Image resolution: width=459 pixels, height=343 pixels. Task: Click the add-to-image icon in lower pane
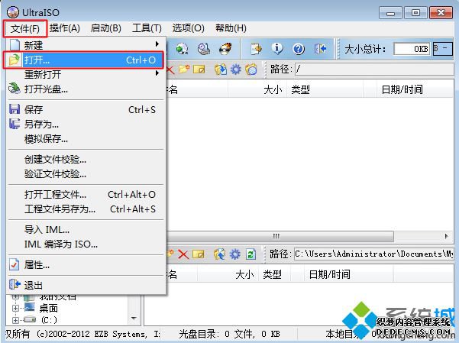(219, 254)
